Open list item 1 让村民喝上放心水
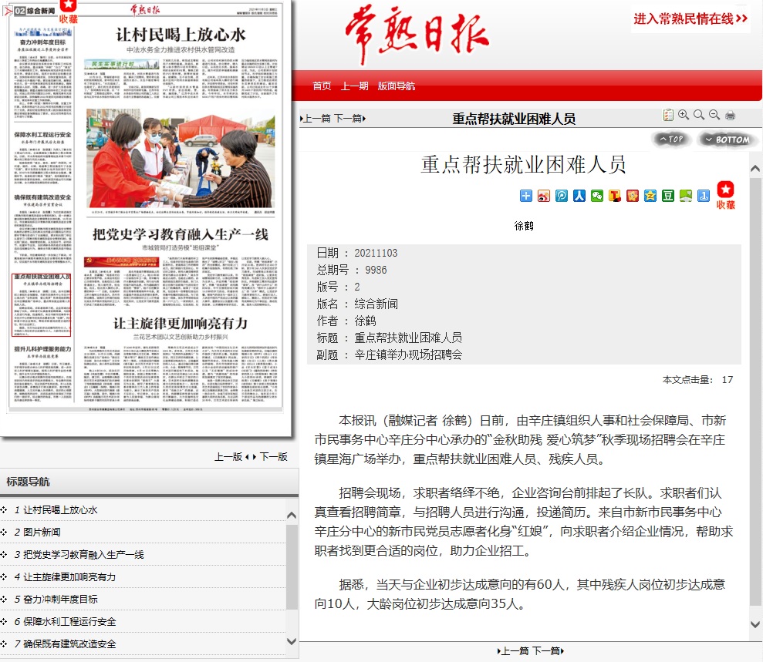Screen dimensions: 763x662 60,510
